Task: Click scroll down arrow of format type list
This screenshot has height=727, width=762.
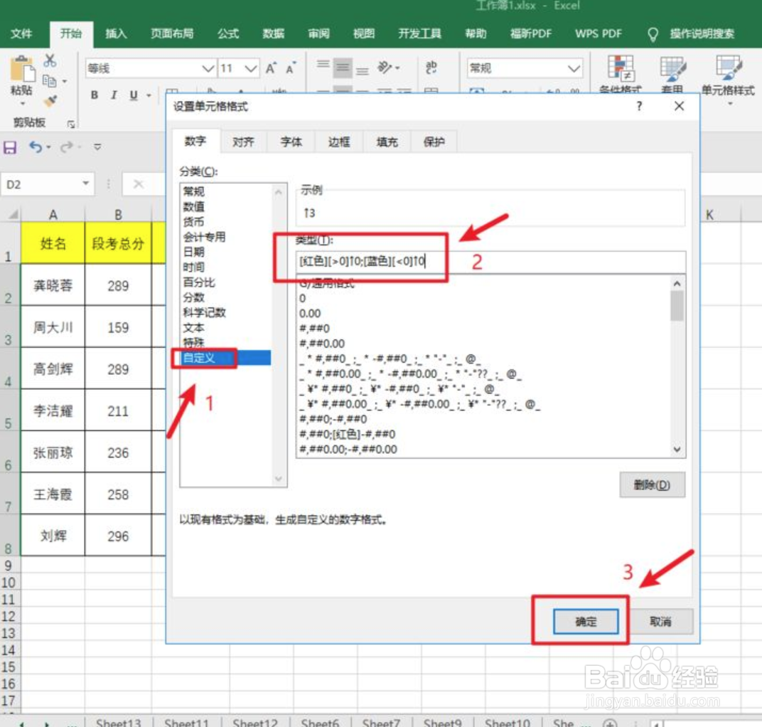Action: click(x=677, y=450)
